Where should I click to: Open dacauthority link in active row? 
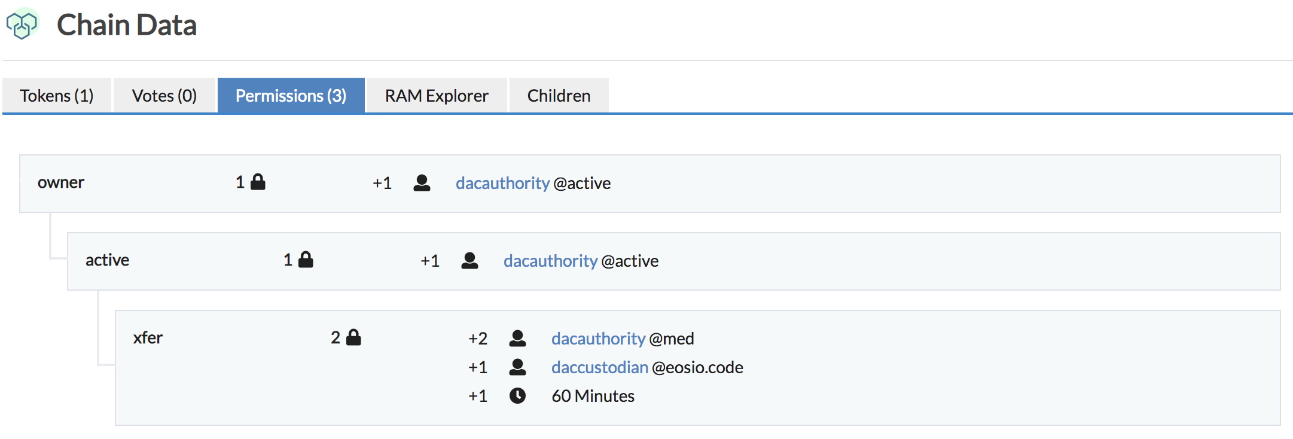point(550,261)
